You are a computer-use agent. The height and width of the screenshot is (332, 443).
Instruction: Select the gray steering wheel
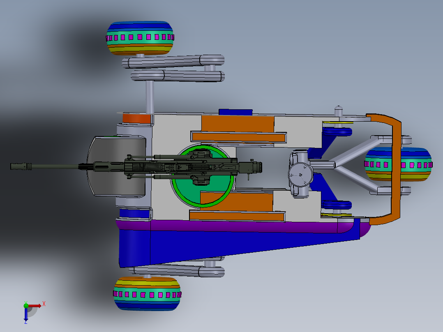click(300, 174)
